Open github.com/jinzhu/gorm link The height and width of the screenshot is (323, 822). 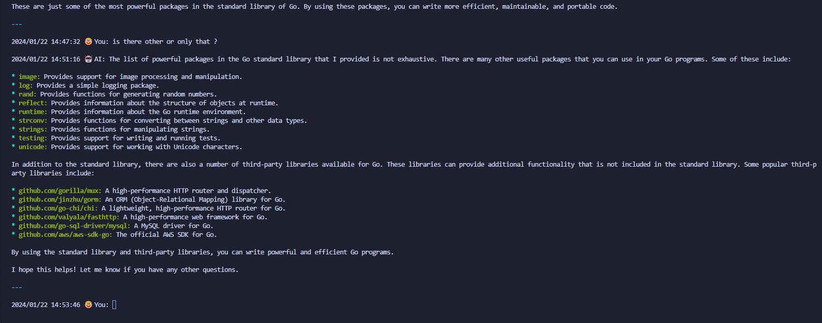tap(60, 199)
